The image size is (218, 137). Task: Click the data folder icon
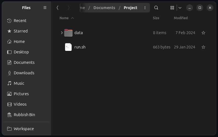(x=68, y=33)
